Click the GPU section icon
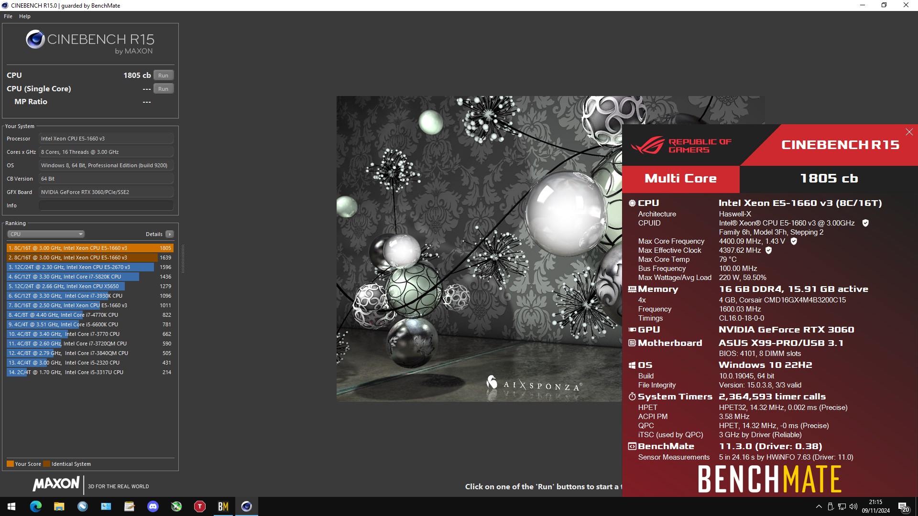Viewport: 918px width, 516px height. tap(632, 330)
